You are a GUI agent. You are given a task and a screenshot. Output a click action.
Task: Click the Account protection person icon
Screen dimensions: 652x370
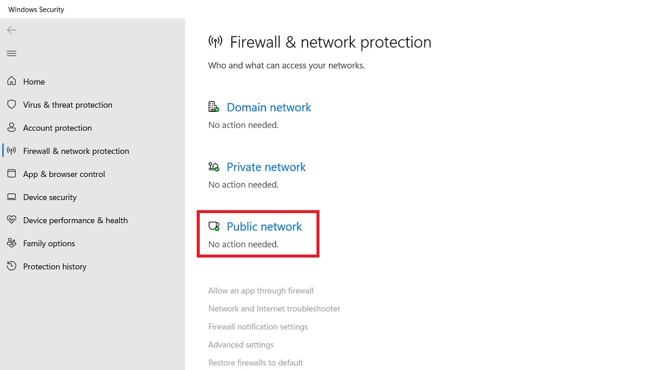tap(11, 127)
